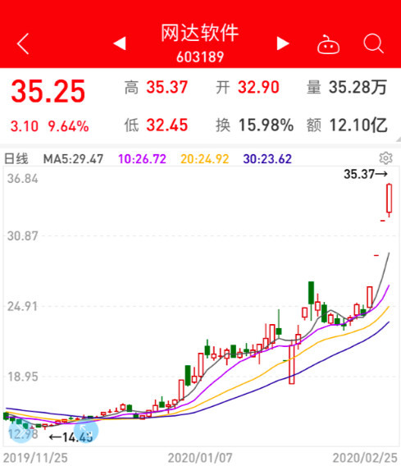Screen dimensions: 401x466
Task: Open chart settings gear icon
Action: pos(385,158)
